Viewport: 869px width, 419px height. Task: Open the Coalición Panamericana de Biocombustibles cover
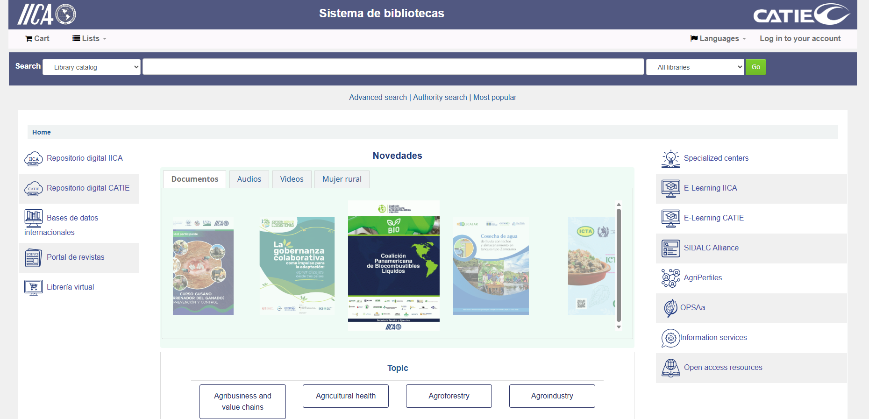click(x=394, y=266)
